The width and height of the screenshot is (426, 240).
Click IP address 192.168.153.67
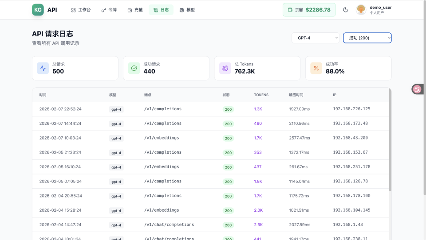[x=351, y=152]
